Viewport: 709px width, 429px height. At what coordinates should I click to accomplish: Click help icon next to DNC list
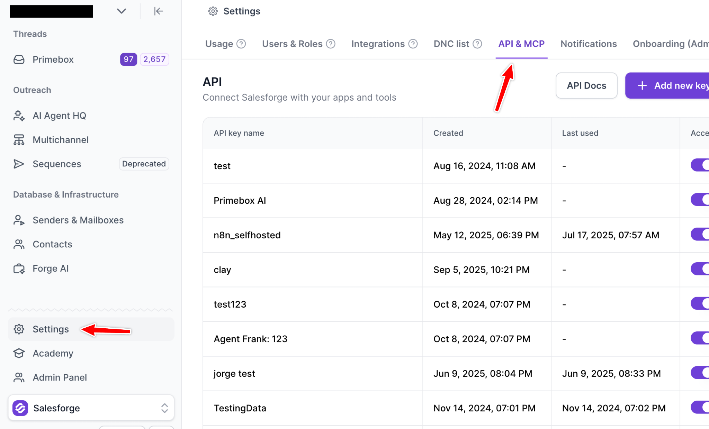point(477,44)
